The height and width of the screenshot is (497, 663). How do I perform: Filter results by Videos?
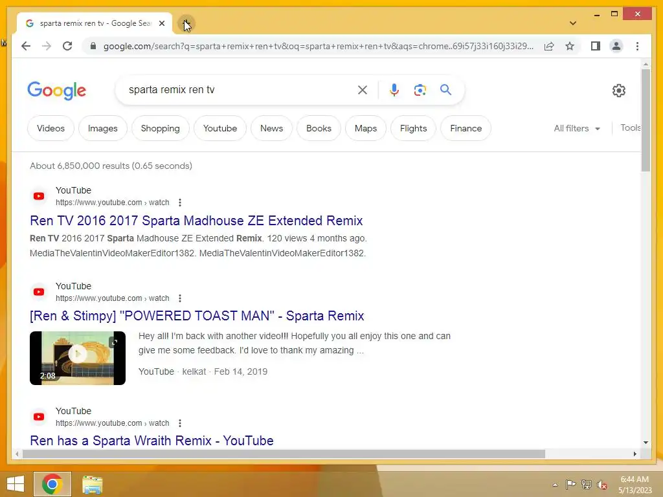(x=51, y=129)
